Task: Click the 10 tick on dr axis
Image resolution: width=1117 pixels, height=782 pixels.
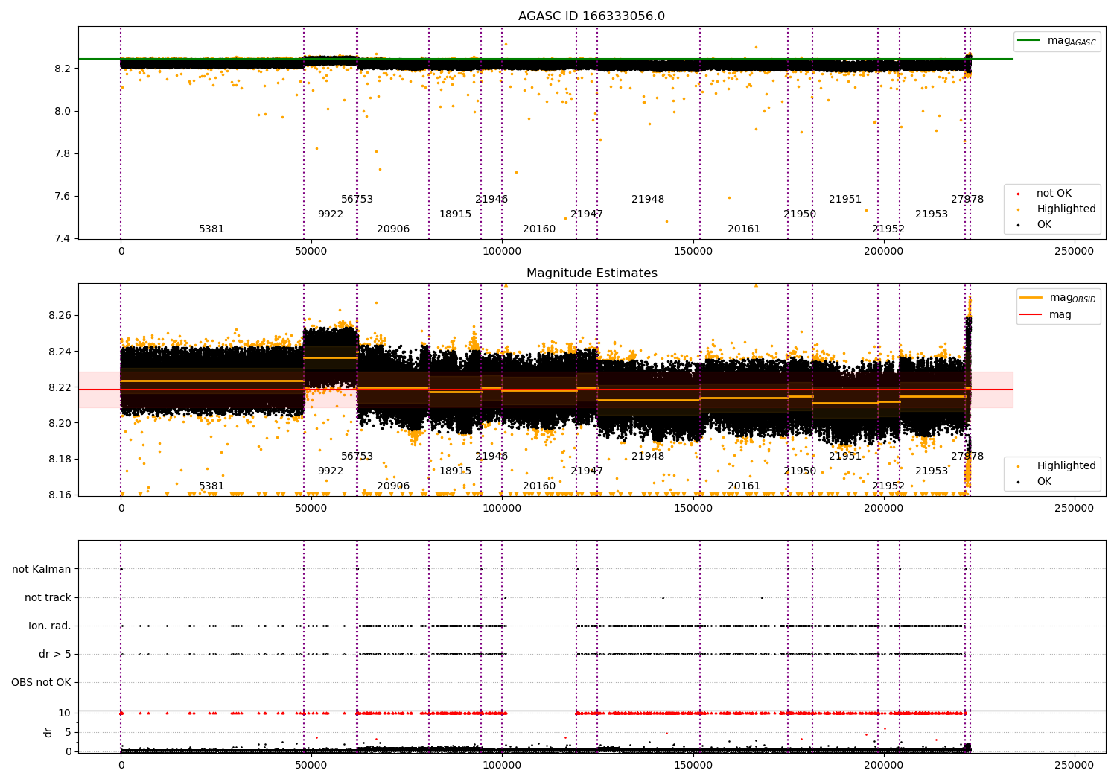Action: (65, 713)
